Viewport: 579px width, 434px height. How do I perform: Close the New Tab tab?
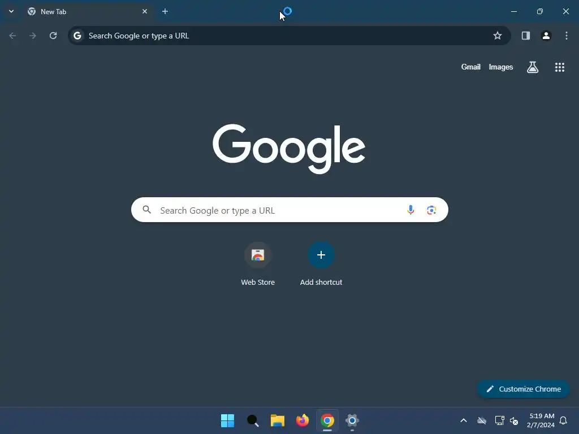click(145, 11)
